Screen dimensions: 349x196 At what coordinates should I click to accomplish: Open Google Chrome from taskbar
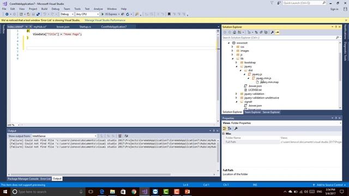coord(134,192)
